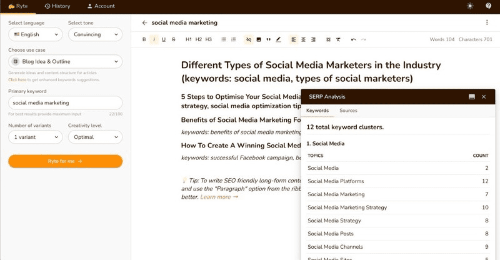Screen dimensions: 500x260
Task: Click the link icon in toolbar
Action: pos(248,39)
